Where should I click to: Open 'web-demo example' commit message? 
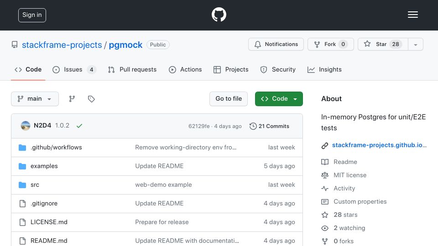coord(163,184)
